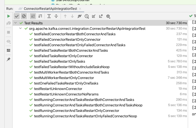The image size is (196, 128).
Task: Click the expand all icon
Action: (x=49, y=16)
